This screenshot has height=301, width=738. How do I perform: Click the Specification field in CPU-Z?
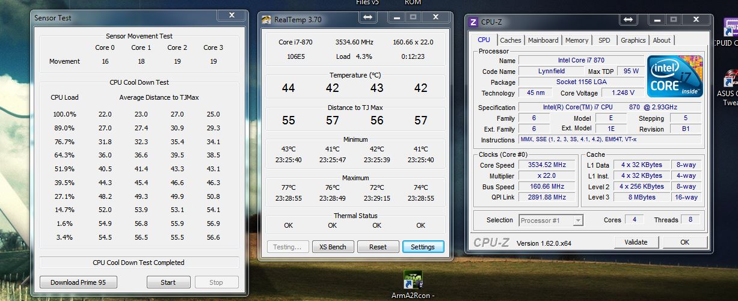(610, 107)
